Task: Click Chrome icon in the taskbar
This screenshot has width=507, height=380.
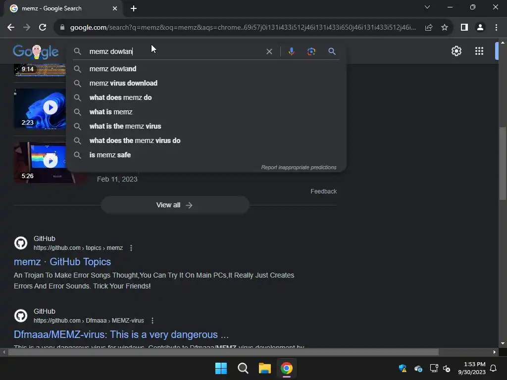Action: [x=287, y=368]
